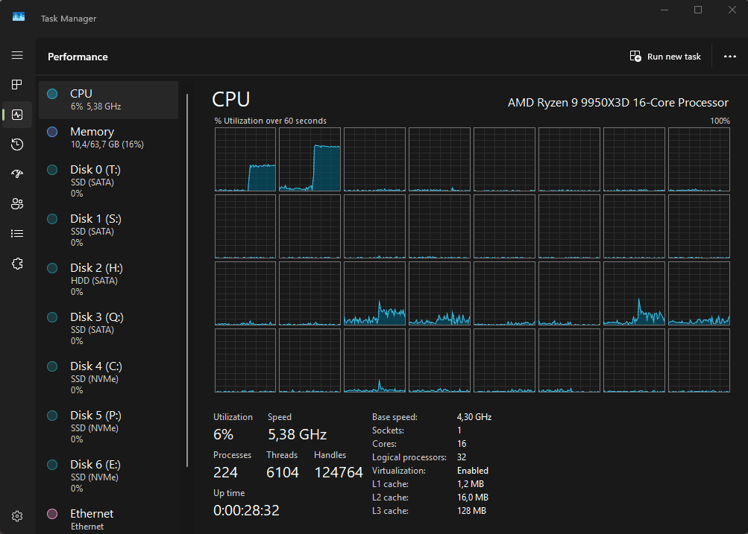Click the Ethernet pink circle indicator
Screen dimensions: 748x534
(x=52, y=514)
